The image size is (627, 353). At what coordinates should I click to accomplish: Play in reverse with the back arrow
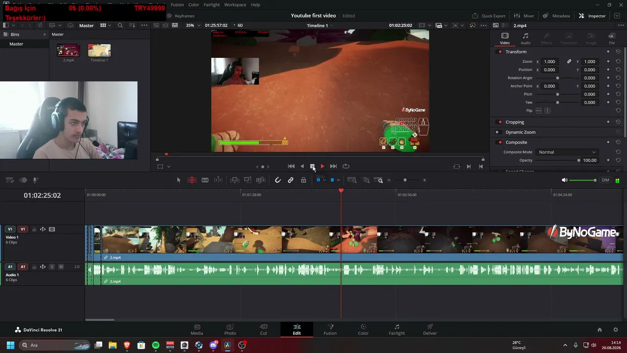coord(302,167)
